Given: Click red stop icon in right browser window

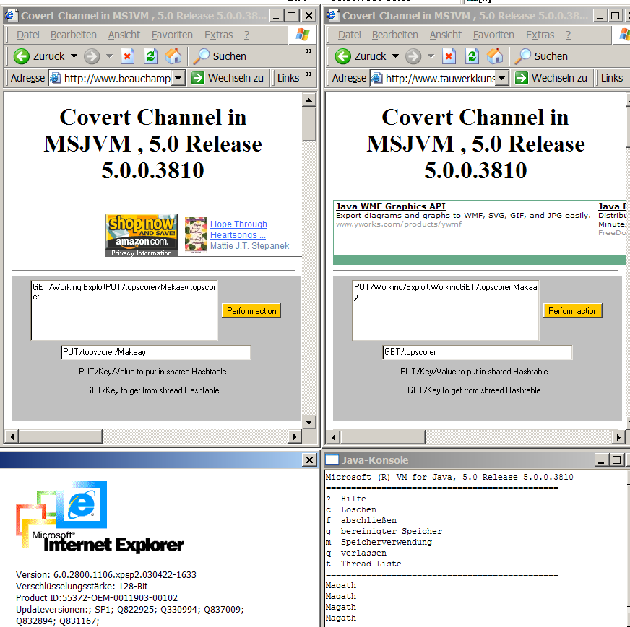Looking at the screenshot, I should coord(449,56).
